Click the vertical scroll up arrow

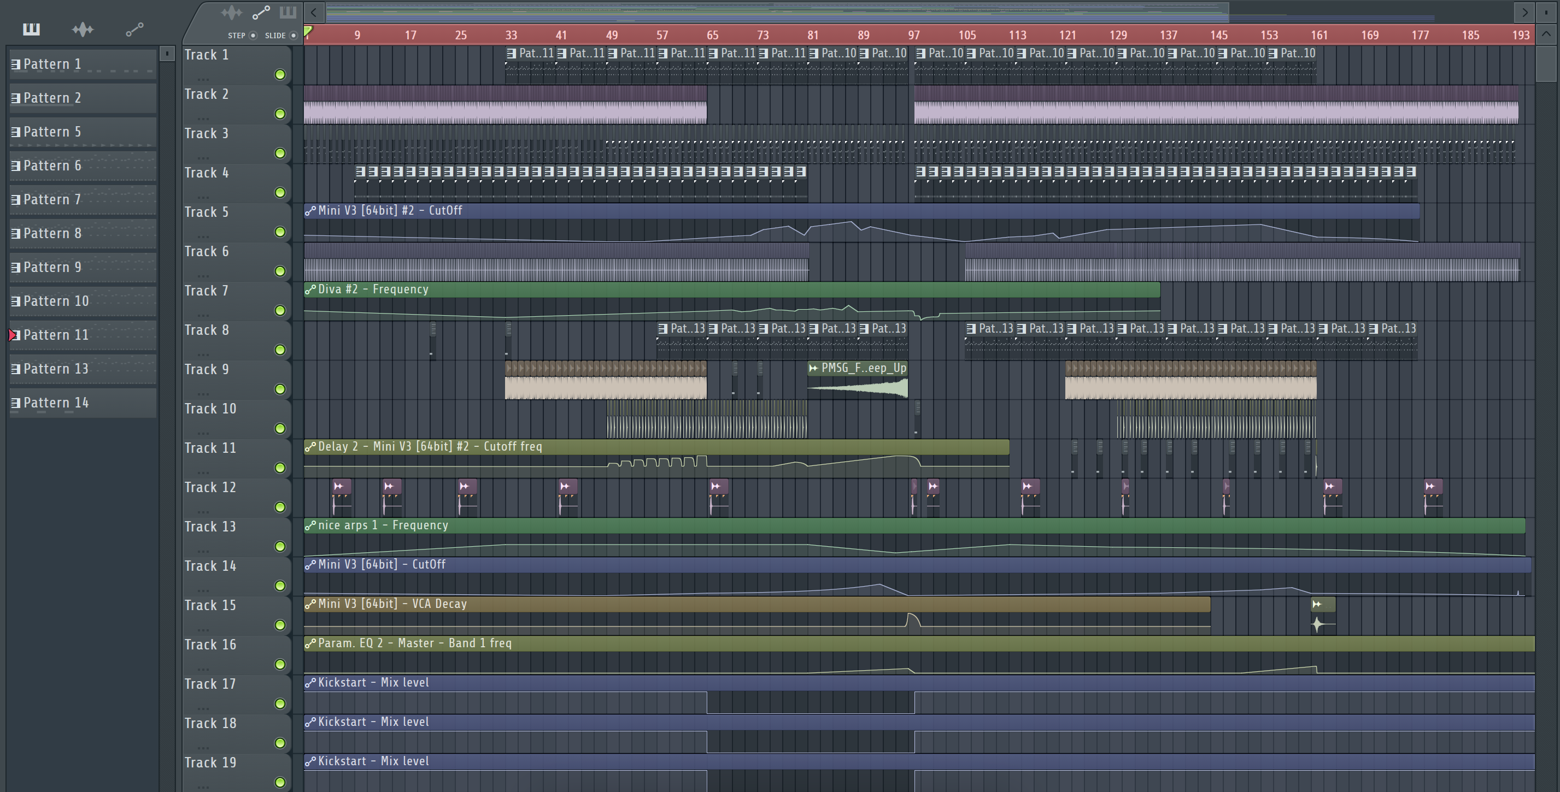coord(1546,35)
